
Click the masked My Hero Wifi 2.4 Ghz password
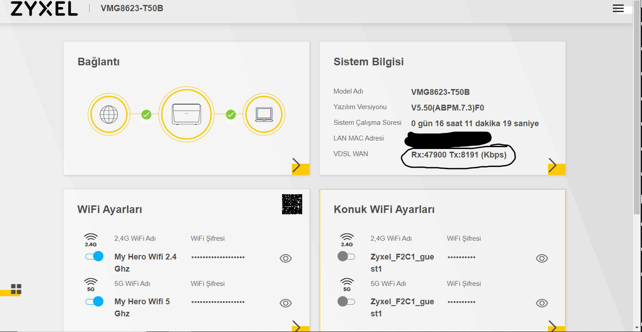click(218, 257)
